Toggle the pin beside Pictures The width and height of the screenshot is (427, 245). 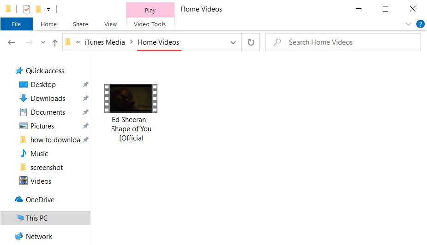point(85,126)
